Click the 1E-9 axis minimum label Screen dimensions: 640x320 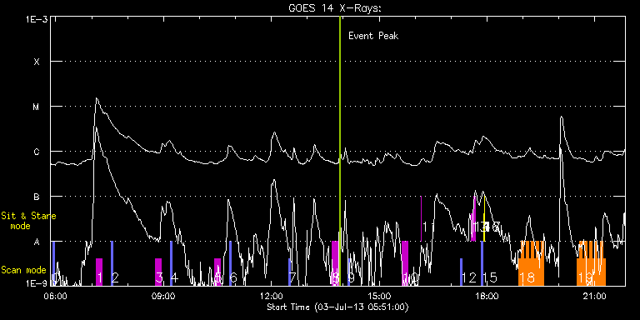coord(37,282)
